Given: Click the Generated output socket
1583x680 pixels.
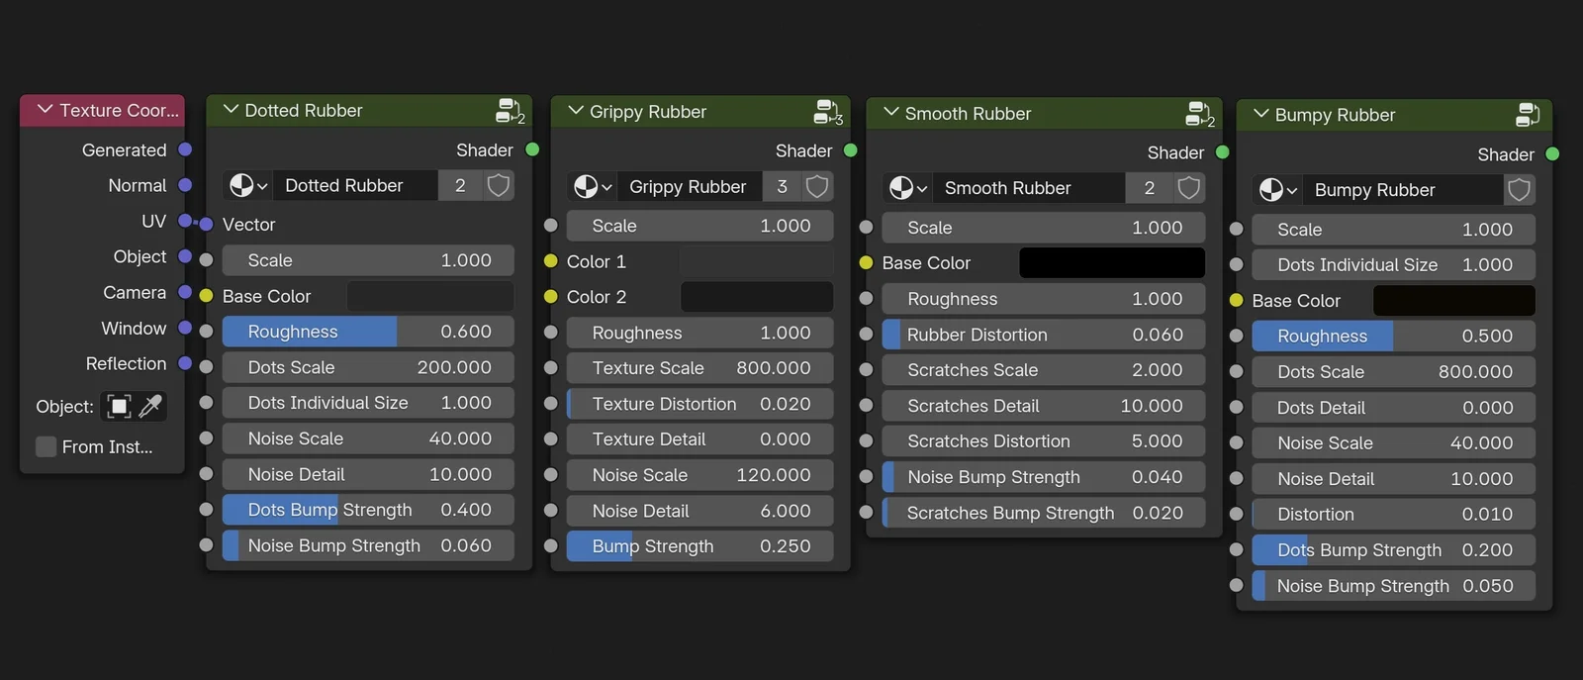Looking at the screenshot, I should [x=185, y=149].
